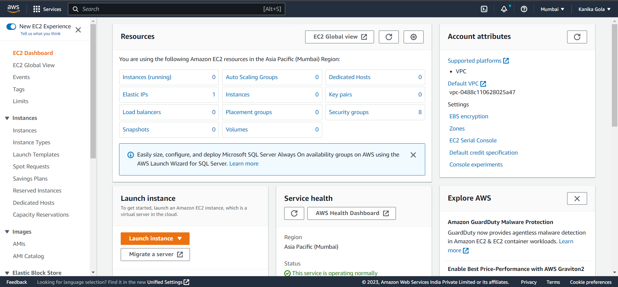Open Key pairs resource link
This screenshot has height=287, width=618.
341,94
